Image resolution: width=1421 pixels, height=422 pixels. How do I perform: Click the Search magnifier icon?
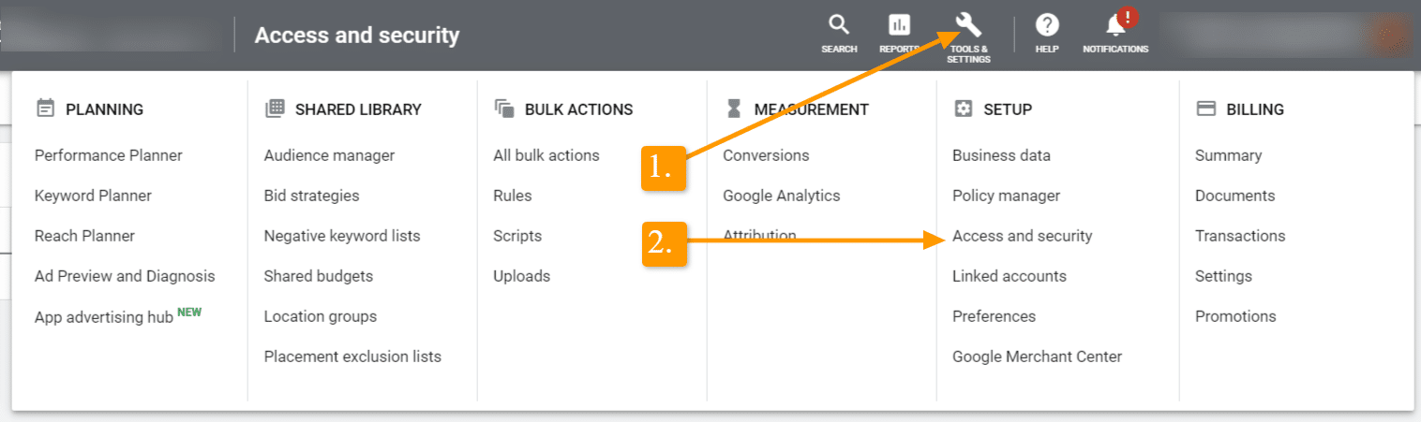click(x=839, y=25)
